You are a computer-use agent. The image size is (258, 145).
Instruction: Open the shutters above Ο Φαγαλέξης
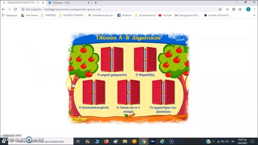[145, 59]
